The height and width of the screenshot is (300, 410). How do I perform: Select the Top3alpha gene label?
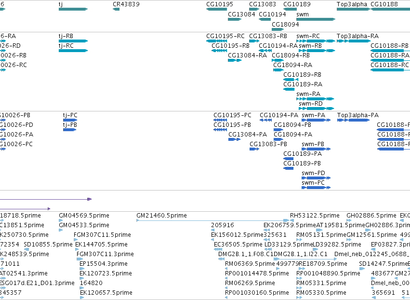[352, 4]
